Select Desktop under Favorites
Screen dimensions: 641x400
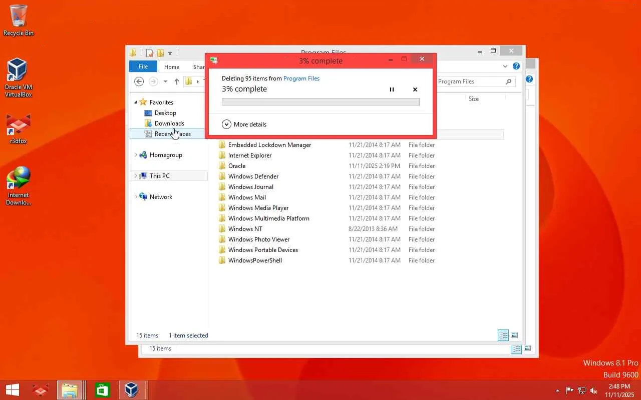point(165,113)
